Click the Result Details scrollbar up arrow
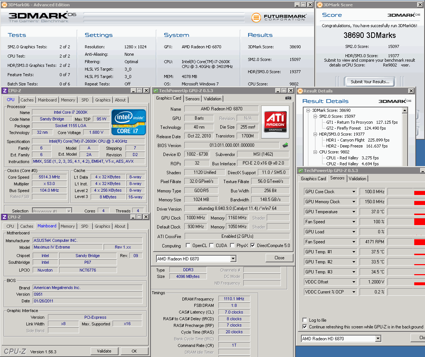 (405, 110)
